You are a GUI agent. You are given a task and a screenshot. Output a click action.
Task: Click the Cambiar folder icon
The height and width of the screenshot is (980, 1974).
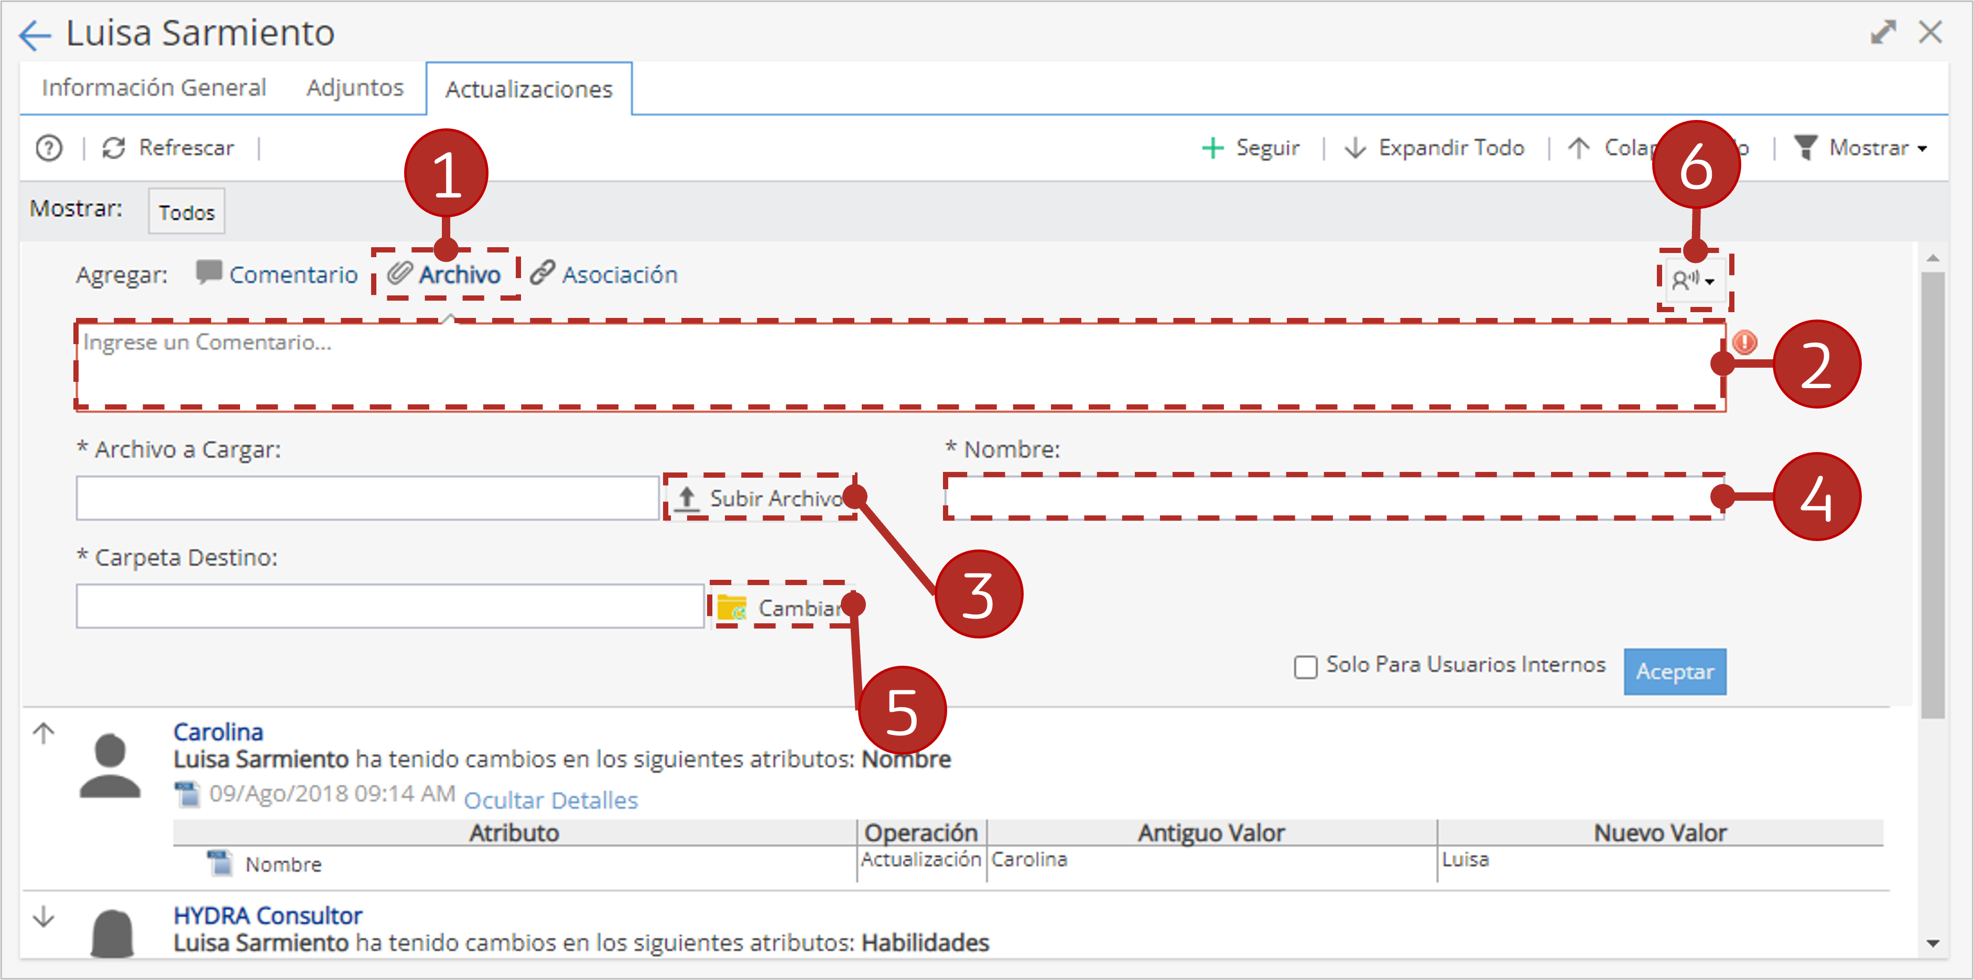[x=731, y=608]
